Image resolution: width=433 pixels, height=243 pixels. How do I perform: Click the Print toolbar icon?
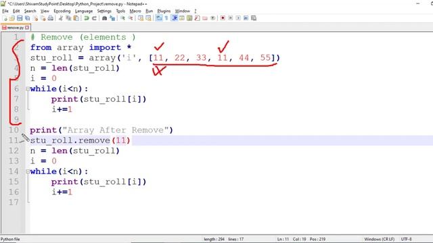pyautogui.click(x=51, y=18)
